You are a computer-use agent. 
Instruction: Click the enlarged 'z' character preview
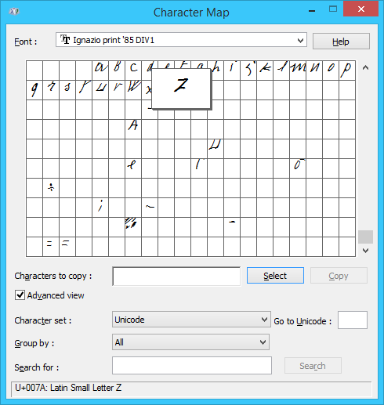point(181,89)
